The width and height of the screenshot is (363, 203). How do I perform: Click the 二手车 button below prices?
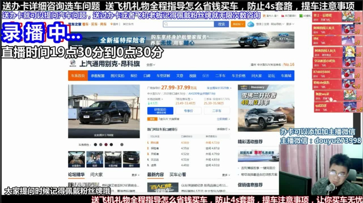[217, 111]
